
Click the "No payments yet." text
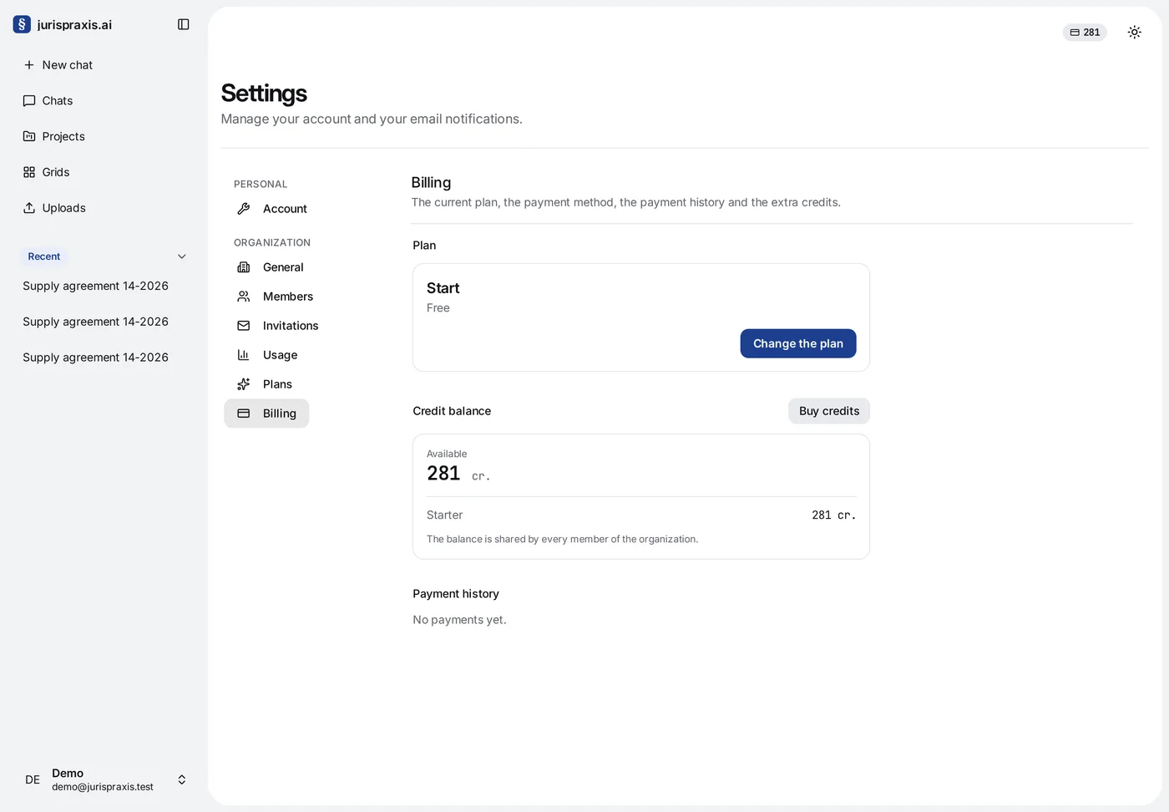click(x=459, y=620)
